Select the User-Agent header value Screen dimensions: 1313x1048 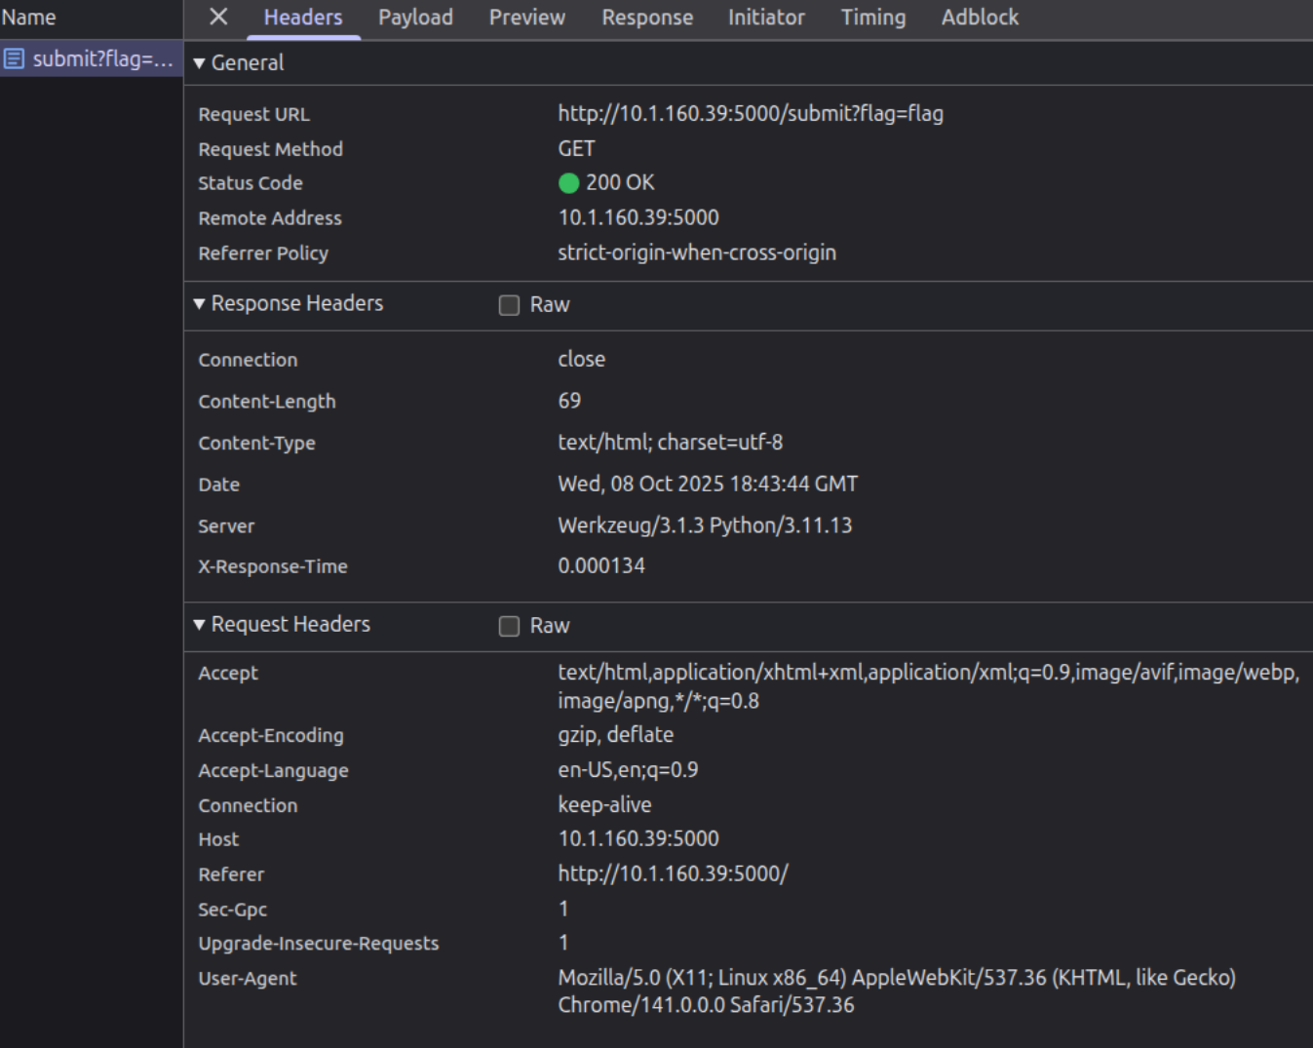[x=896, y=991]
